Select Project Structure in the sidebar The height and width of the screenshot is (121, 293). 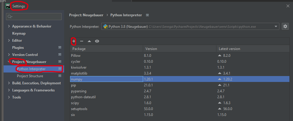tap(29, 76)
